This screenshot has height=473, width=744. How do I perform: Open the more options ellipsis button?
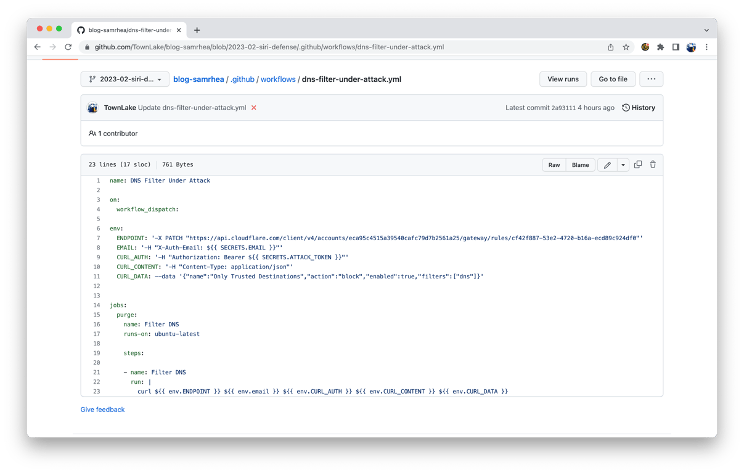(651, 79)
